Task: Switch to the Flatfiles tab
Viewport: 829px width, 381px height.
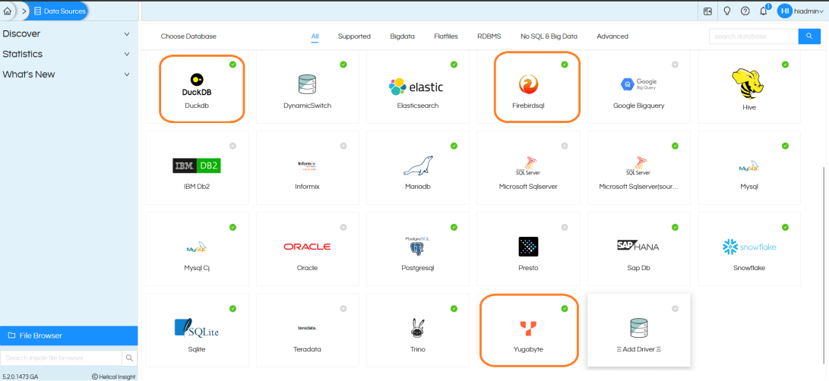Action: (x=446, y=36)
